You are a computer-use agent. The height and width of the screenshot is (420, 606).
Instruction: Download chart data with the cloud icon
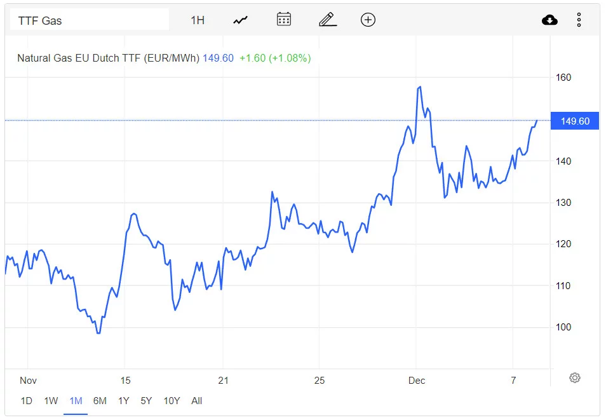pyautogui.click(x=549, y=20)
